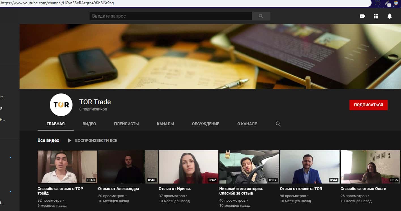Open the Отзыв от Александра title link
Screen dimensions: 401x211
(x=118, y=189)
